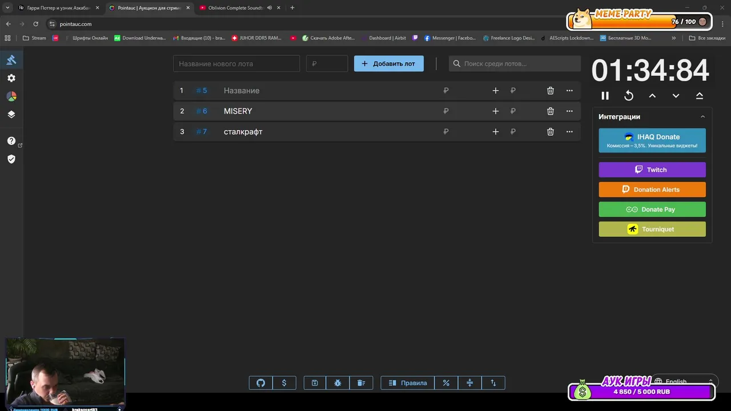The height and width of the screenshot is (411, 731).
Task: Open the Messenger | Facebook bookmark
Action: click(x=450, y=38)
